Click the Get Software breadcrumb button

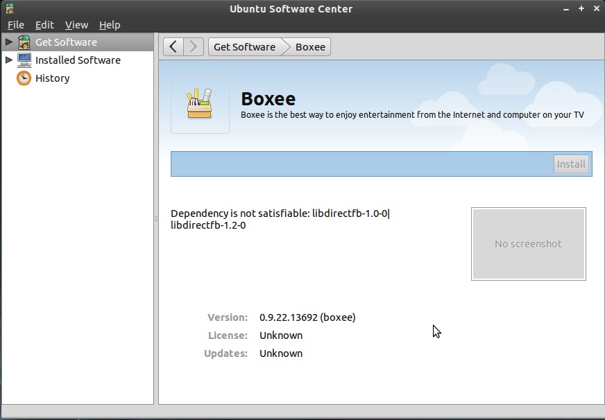tap(245, 46)
